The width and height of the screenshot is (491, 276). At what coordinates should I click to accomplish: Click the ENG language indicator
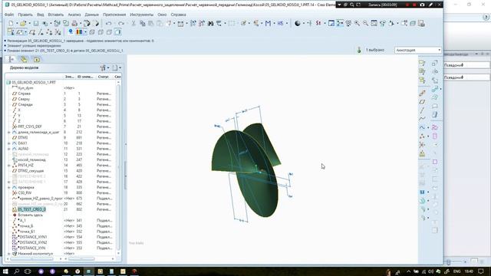point(457,271)
